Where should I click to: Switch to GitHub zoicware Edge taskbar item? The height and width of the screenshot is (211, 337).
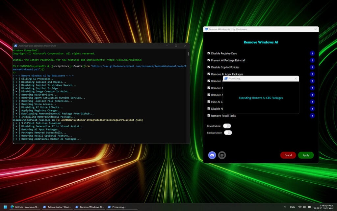tap(25, 207)
